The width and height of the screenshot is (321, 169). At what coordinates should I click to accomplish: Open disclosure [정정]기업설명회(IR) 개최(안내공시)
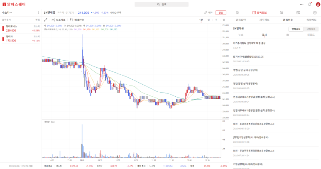tap(250, 137)
